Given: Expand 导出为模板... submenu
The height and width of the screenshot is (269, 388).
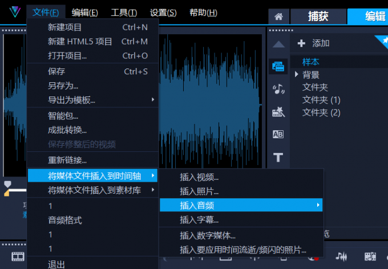Looking at the screenshot, I should 92,100.
